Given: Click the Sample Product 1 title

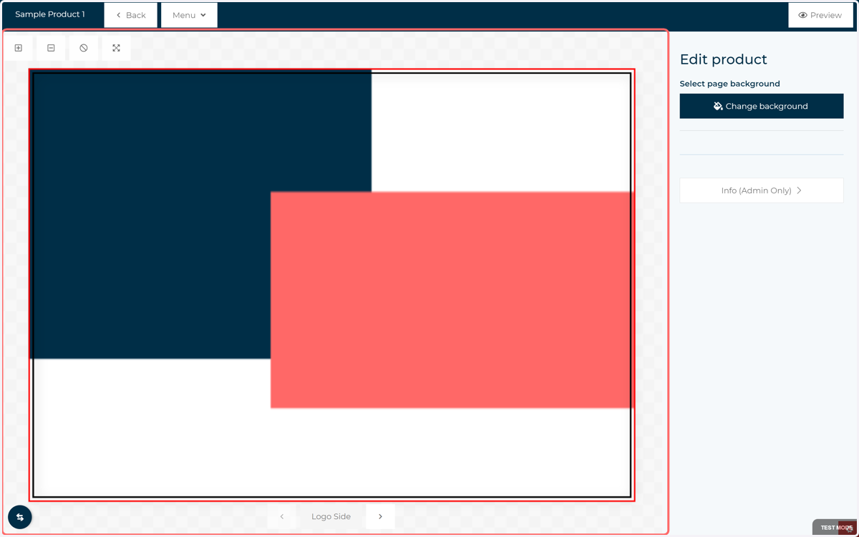Looking at the screenshot, I should pyautogui.click(x=50, y=14).
